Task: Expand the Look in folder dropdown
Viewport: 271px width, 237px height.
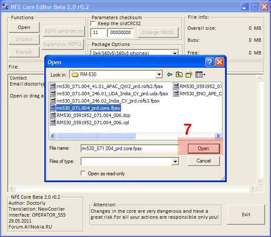Action: [159, 74]
